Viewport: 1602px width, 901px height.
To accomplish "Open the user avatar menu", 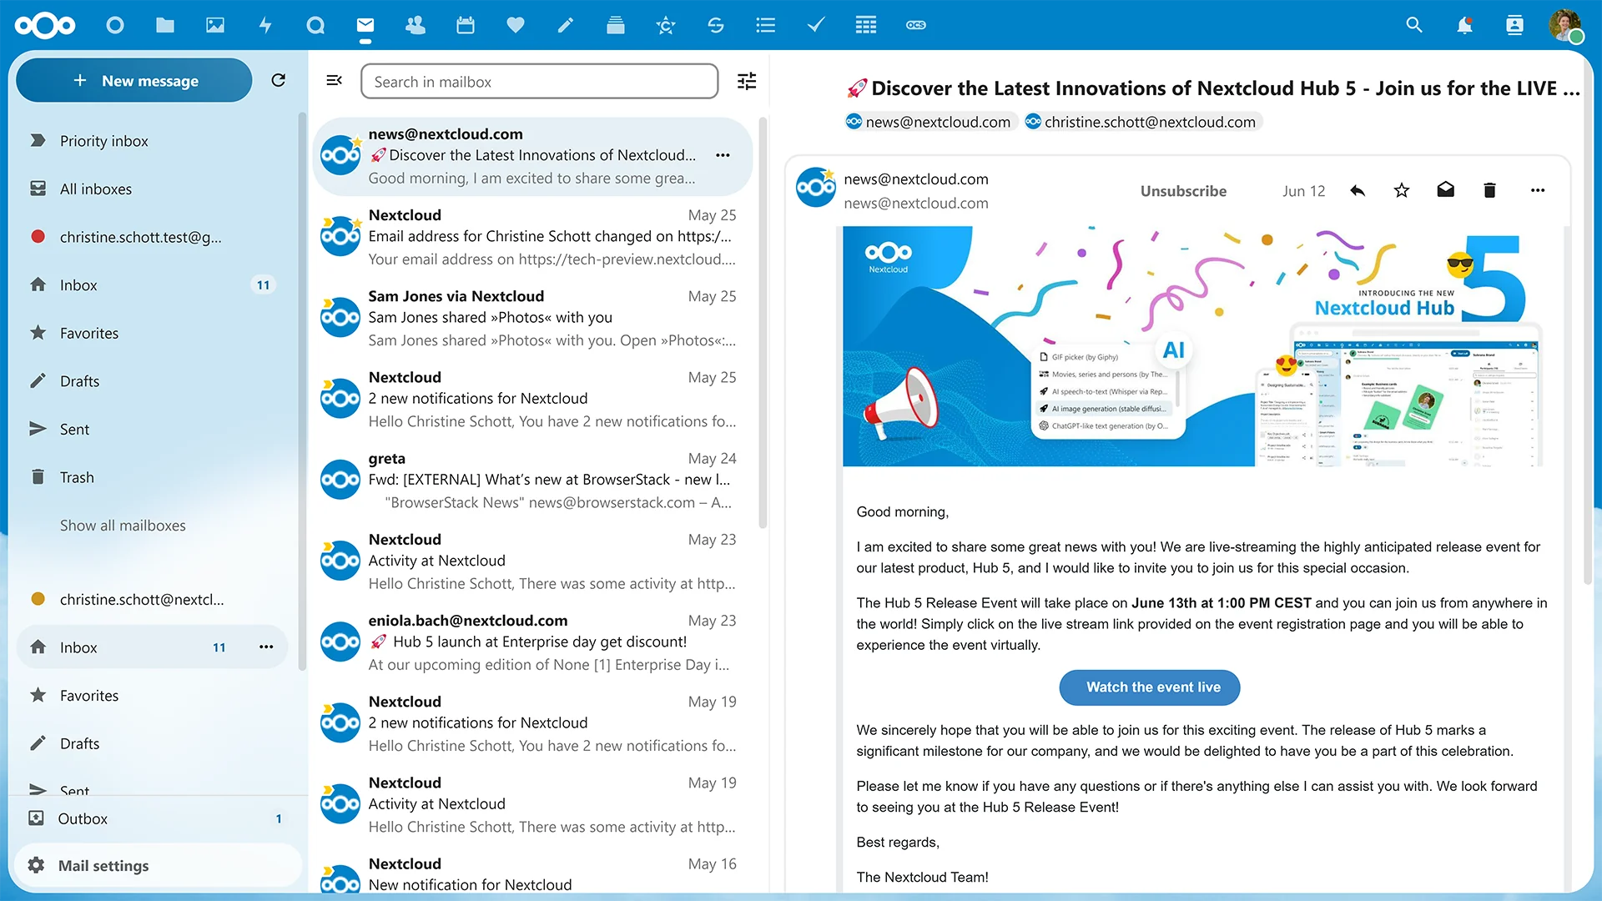I will point(1565,25).
